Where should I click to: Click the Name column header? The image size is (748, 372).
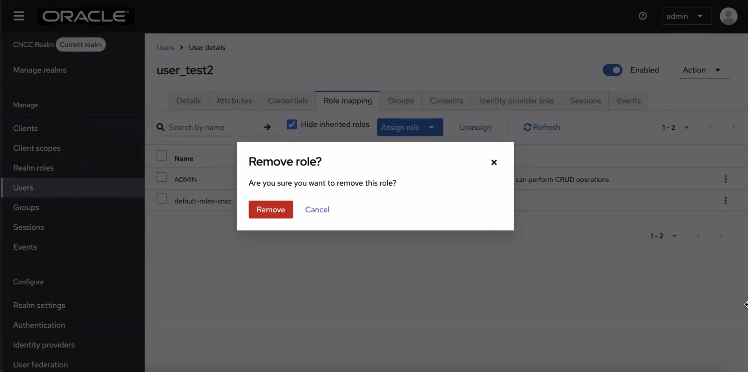point(184,158)
